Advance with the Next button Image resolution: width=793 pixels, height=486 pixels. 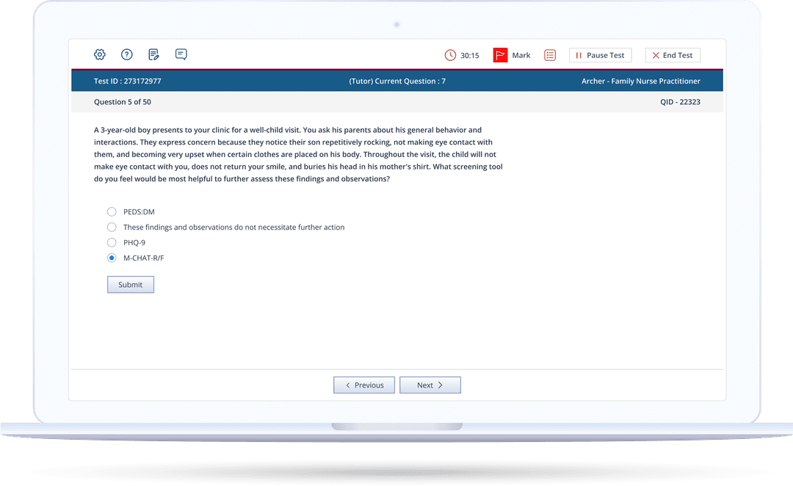(x=430, y=385)
